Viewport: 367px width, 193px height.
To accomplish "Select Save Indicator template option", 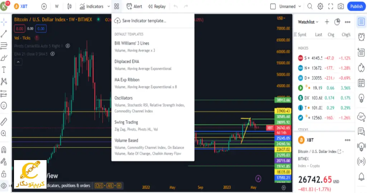I will point(153,21).
